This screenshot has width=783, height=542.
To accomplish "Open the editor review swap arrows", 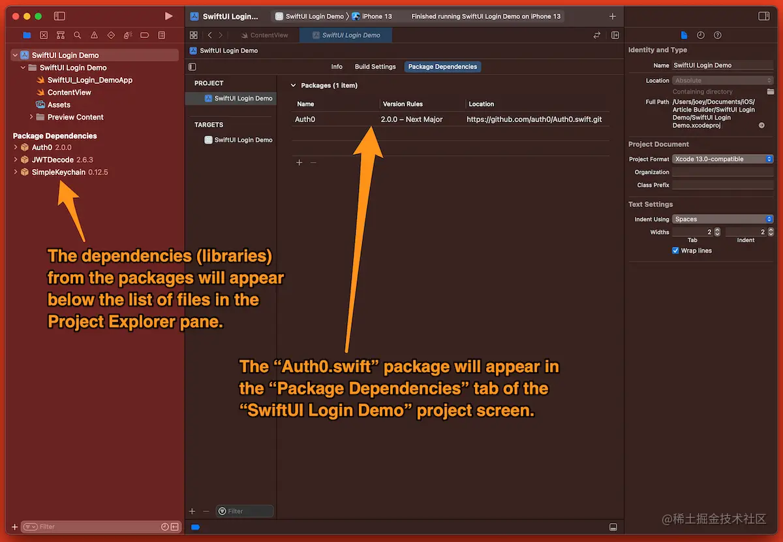I will [x=596, y=35].
